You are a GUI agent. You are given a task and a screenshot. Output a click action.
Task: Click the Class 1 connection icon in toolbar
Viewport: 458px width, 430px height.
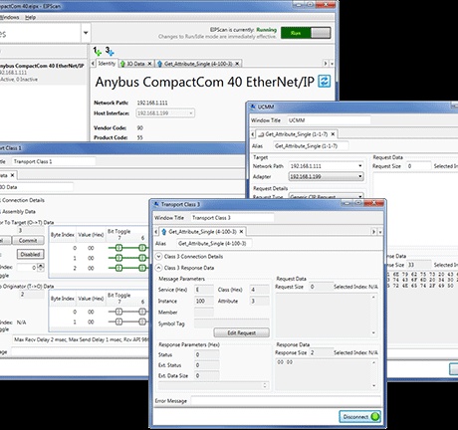pyautogui.click(x=97, y=51)
